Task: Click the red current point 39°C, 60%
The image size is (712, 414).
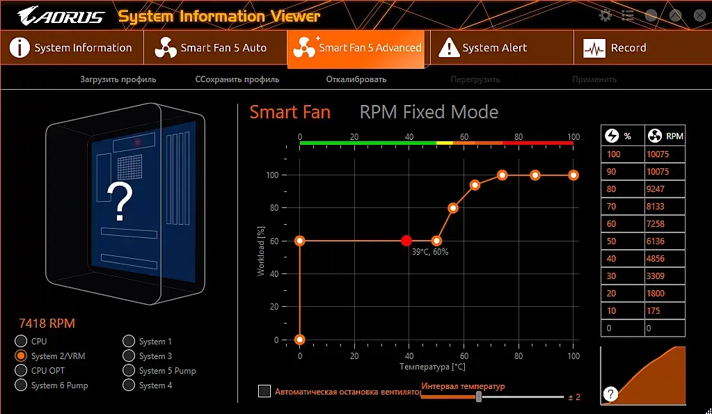Action: tap(406, 241)
